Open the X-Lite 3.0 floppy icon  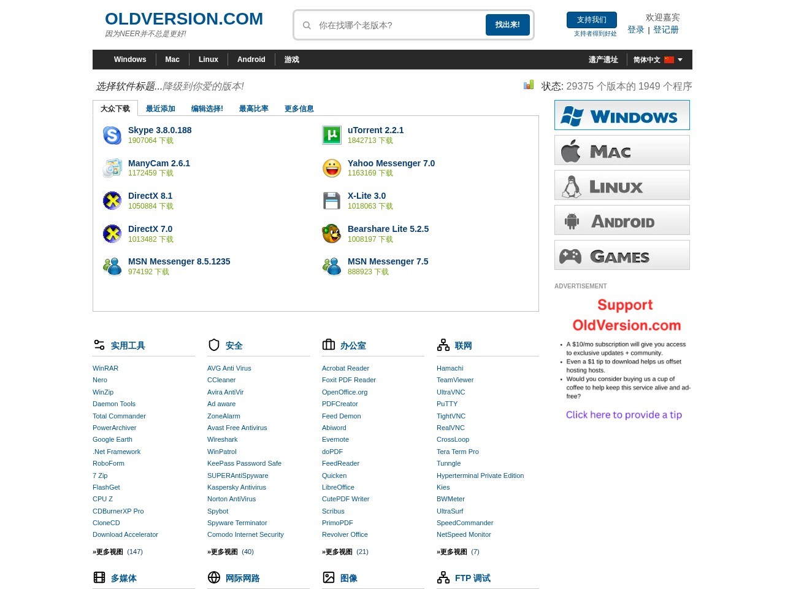tap(332, 201)
